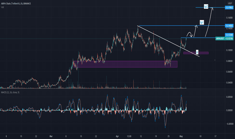235x139 pixels.
Task: Select the 0.12300 price label
Action: 229,35
